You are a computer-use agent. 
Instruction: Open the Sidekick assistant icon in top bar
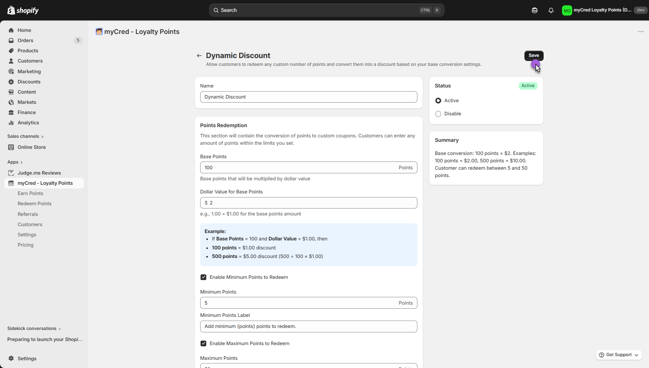[x=535, y=10]
